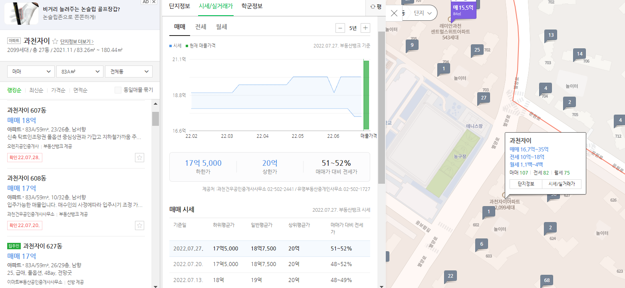Check the 동일매물 묶기 checkbox

click(118, 90)
